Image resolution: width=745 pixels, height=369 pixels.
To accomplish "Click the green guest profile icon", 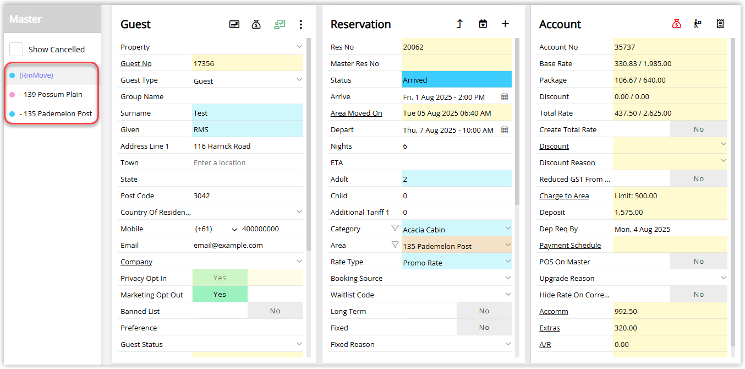I will coord(280,24).
